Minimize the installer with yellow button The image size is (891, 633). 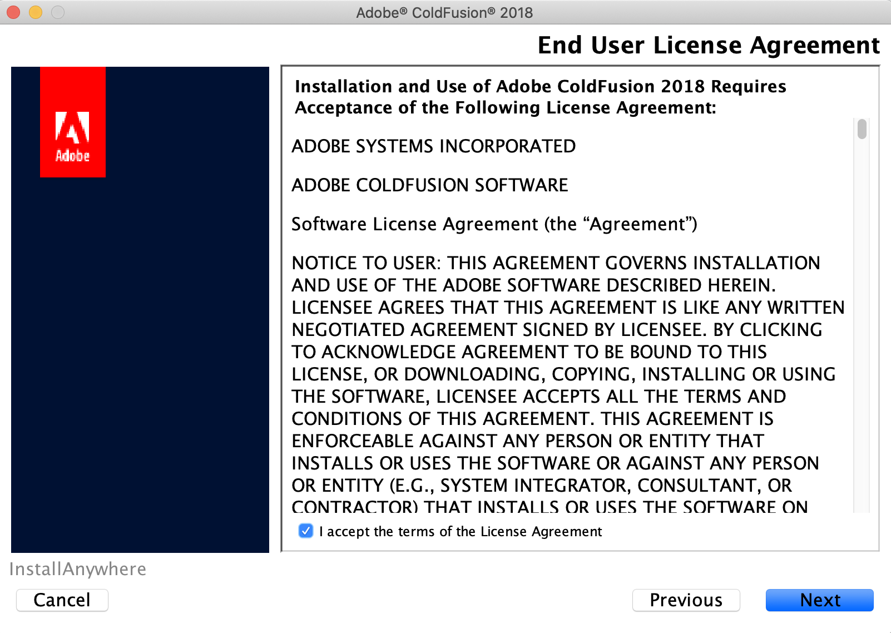click(36, 12)
